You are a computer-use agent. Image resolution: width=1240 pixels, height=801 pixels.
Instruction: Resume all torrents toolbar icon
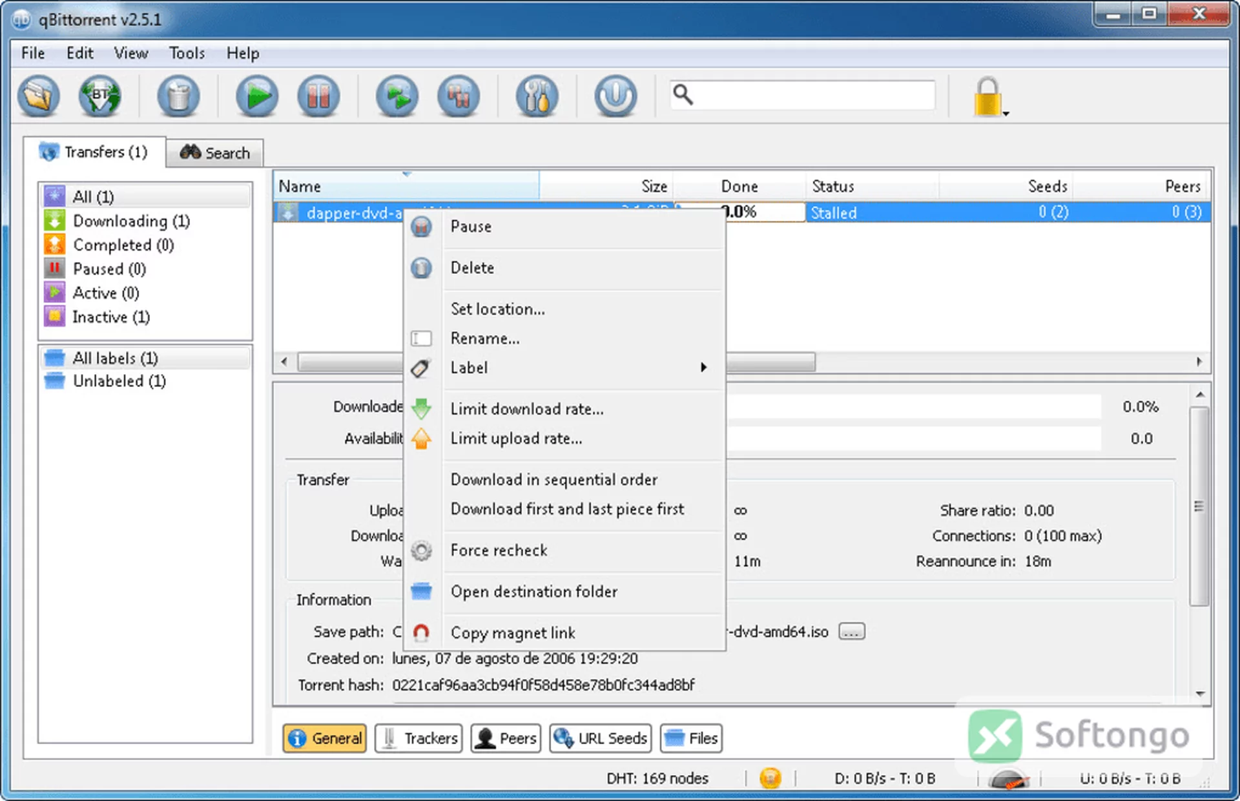pos(397,97)
